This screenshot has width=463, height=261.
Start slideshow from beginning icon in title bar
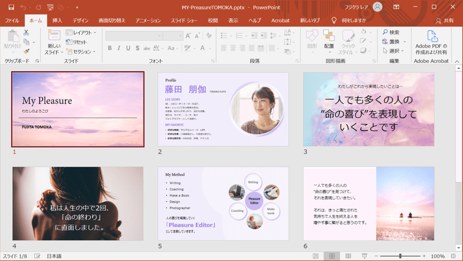[x=50, y=7]
